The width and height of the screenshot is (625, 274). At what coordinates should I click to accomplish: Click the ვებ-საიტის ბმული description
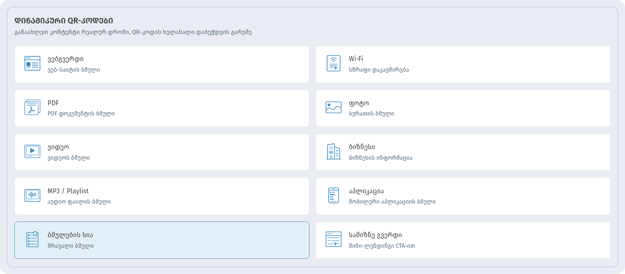click(x=74, y=70)
